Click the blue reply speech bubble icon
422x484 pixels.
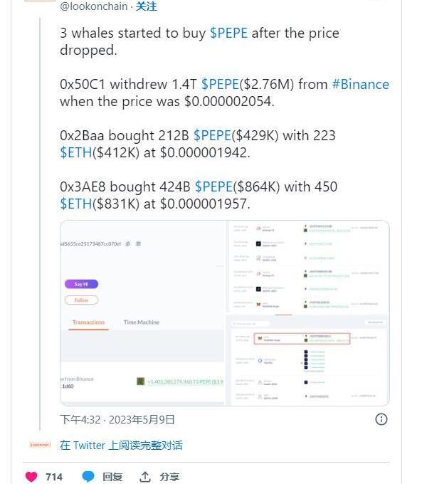tap(88, 476)
